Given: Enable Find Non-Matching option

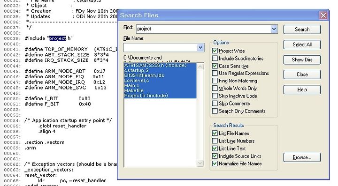Looking at the screenshot, I should [215, 81].
